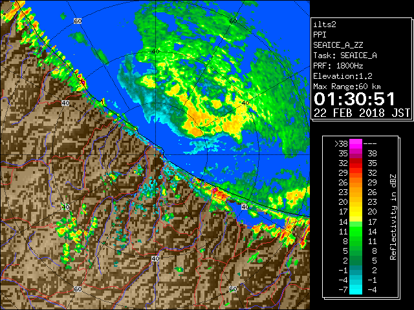Select the 'Task: SEAICE_A' line
Screen dimensions: 414x310
[x=345, y=56]
